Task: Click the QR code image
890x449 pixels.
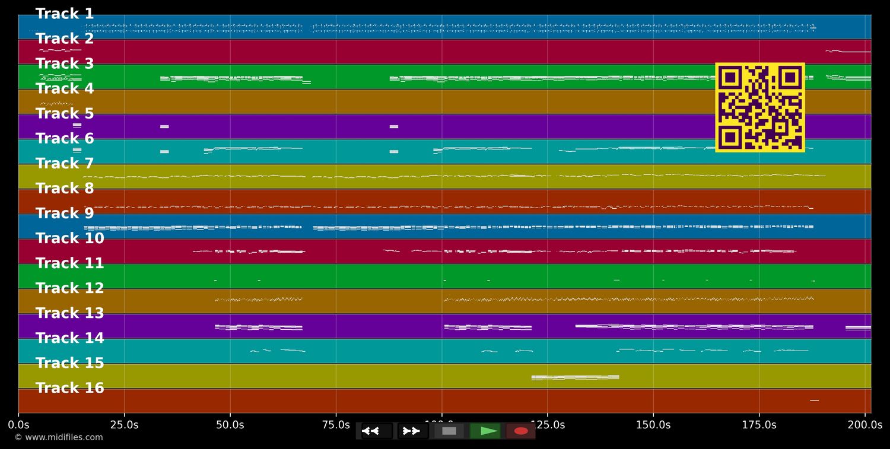Action: tap(760, 107)
